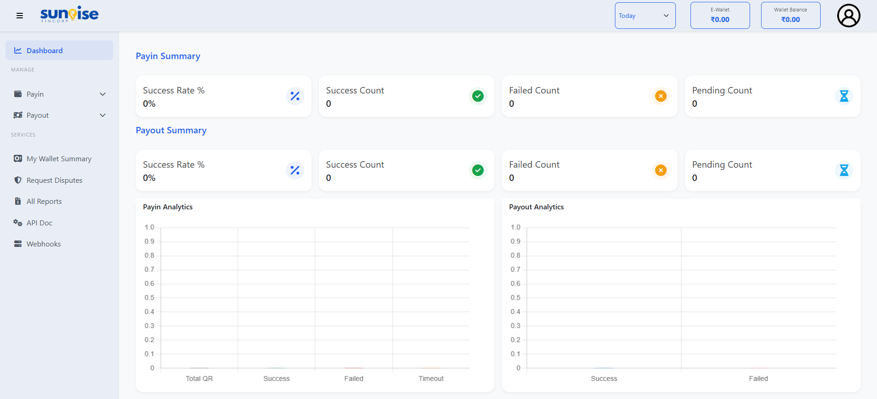Image resolution: width=877 pixels, height=399 pixels.
Task: Click Payin Success Count green checkmark icon
Action: tap(477, 96)
